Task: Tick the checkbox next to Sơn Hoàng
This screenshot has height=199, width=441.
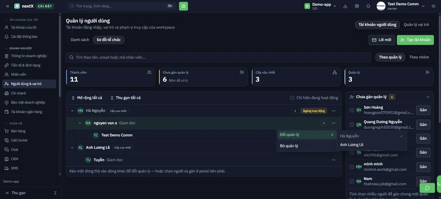Action: (352, 110)
